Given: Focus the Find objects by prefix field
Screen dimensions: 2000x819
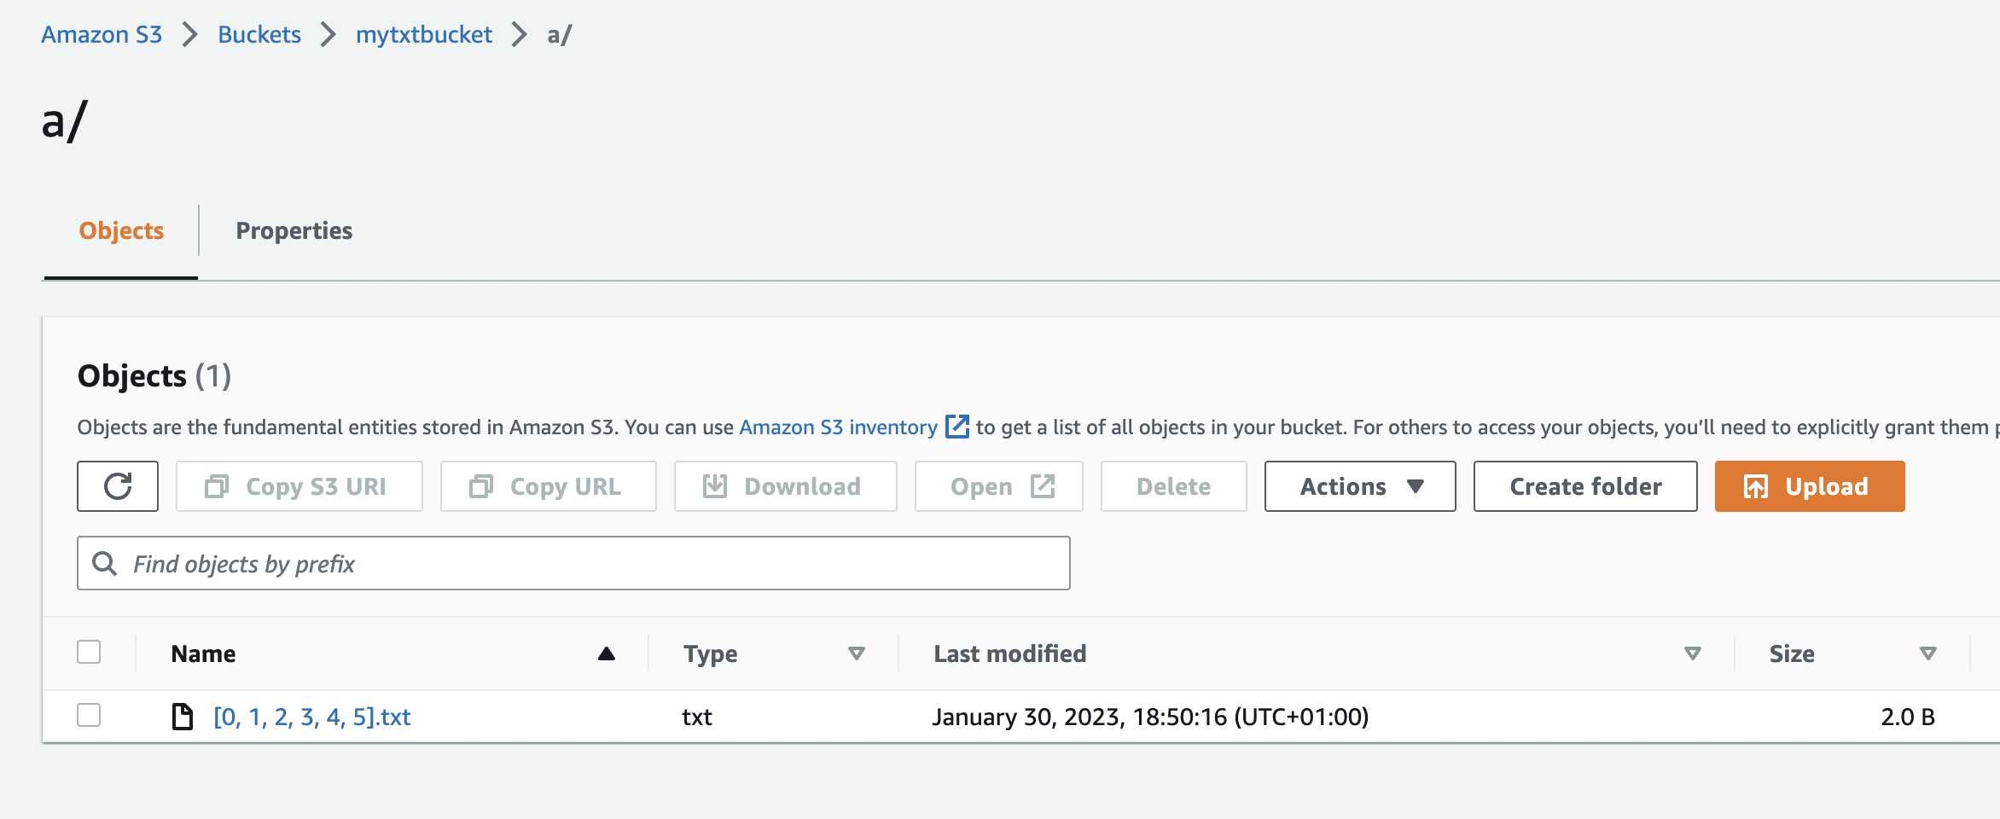Looking at the screenshot, I should pos(597,563).
